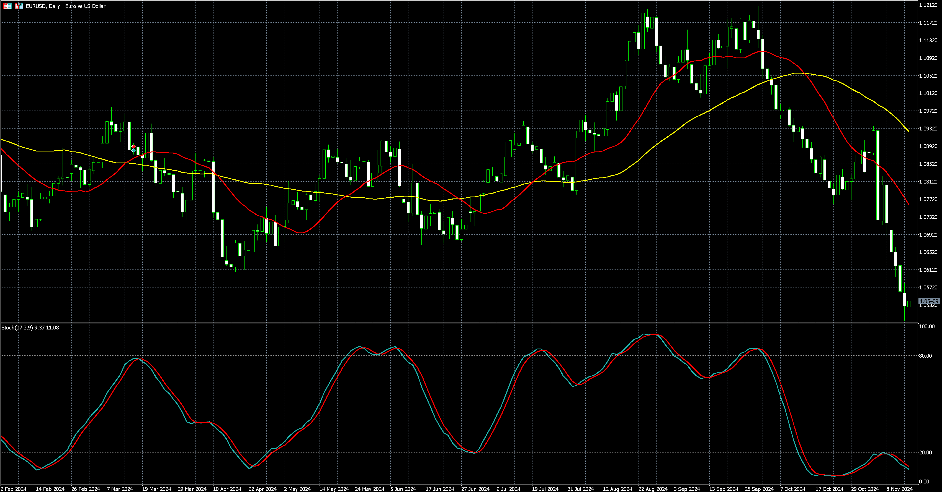Click the 2 Feb 2024 date label
Viewport: 942px width, 492px height.
tap(14, 489)
